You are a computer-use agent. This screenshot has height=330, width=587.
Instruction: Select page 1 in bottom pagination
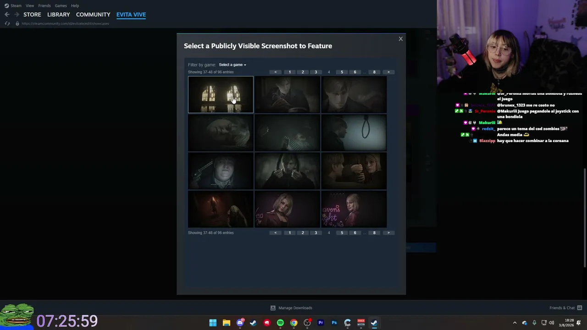tap(289, 233)
